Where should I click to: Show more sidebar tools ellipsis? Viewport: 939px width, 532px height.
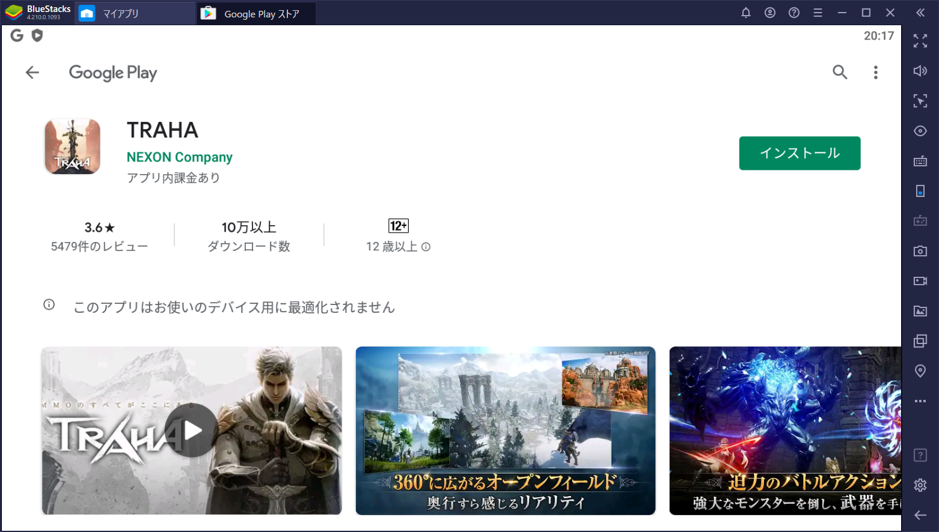920,401
